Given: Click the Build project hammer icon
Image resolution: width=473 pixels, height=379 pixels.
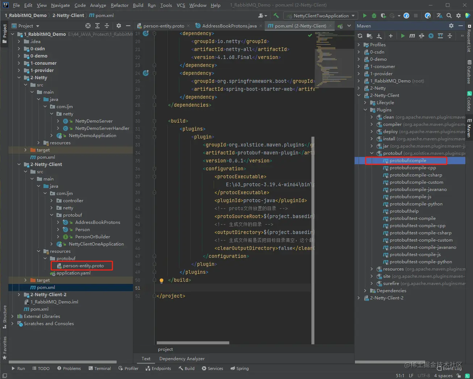Looking at the screenshot, I should coord(276,16).
